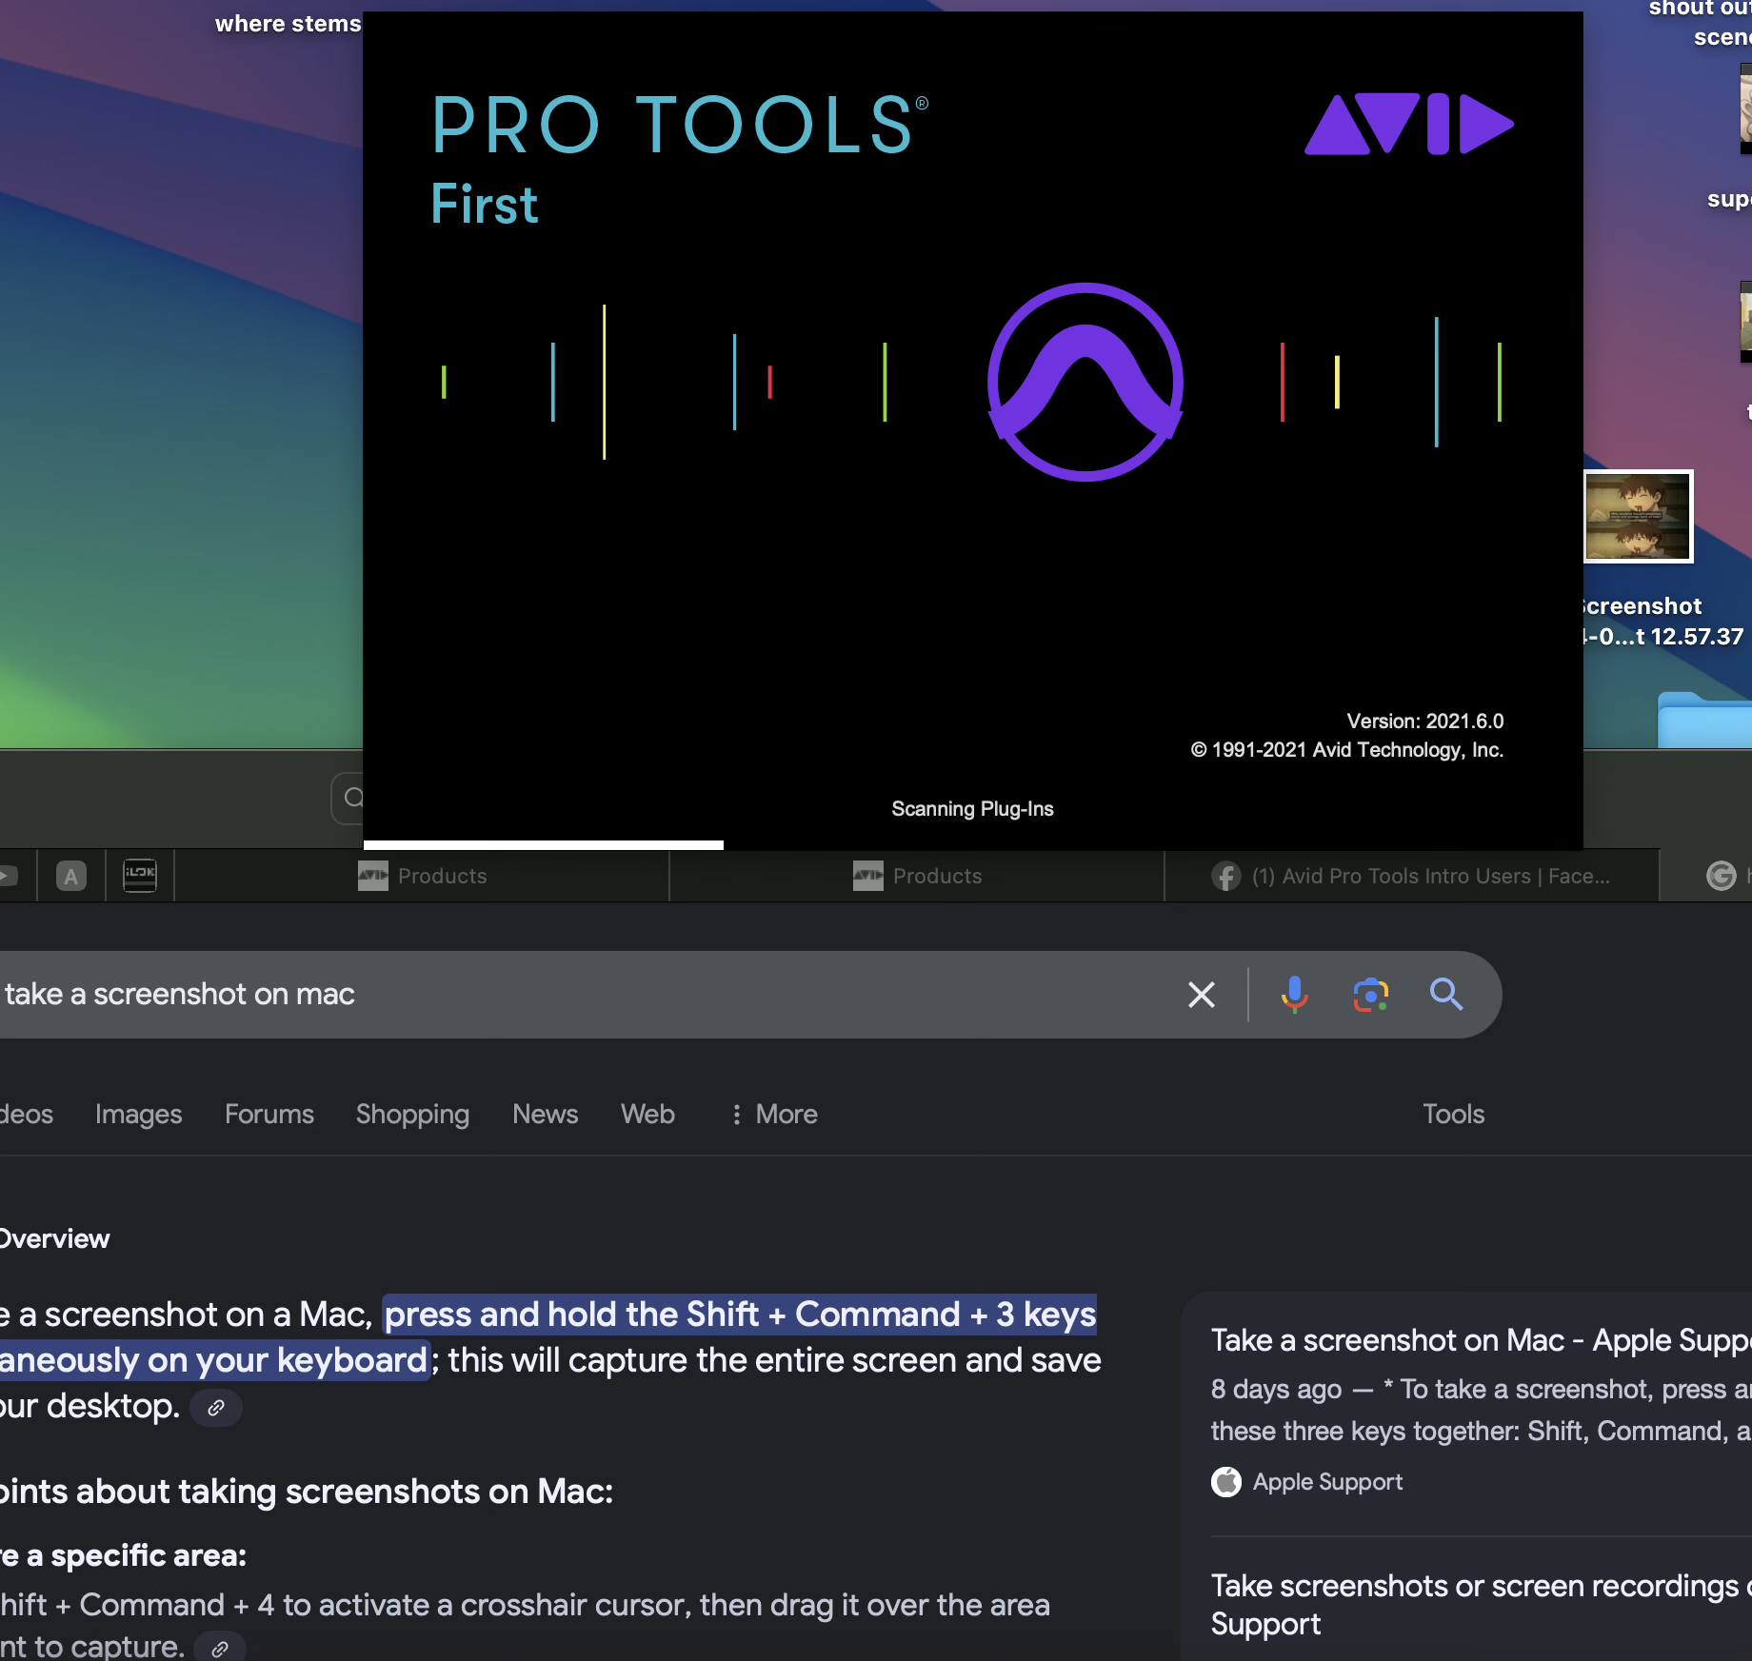Select the desktop screenshot thumbnail dated 12.57.37

click(x=1638, y=516)
